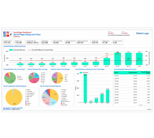Click the United Kingdom legend entry
The image size is (154, 138).
coord(30,95)
